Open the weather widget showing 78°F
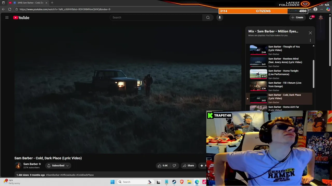The height and width of the screenshot is (186, 332). click(x=12, y=182)
